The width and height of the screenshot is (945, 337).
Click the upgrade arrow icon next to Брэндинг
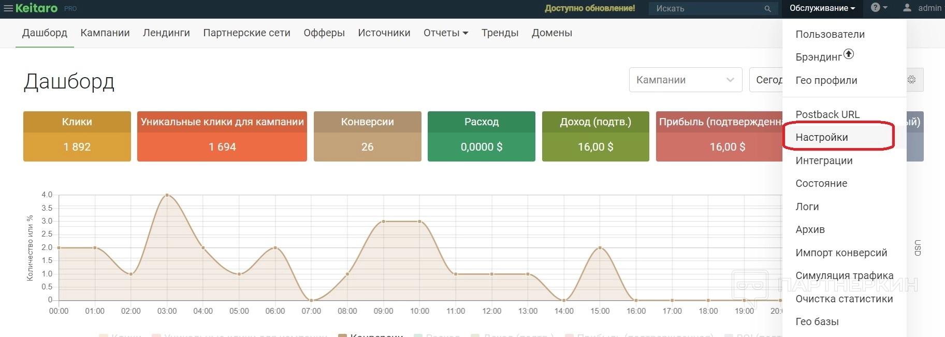pyautogui.click(x=849, y=54)
